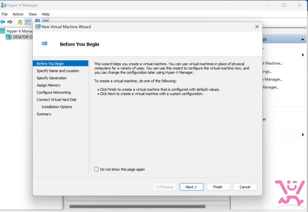Click the blue Back arrow in the toolbar
Screen dimensions: 308x212
tap(2, 22)
